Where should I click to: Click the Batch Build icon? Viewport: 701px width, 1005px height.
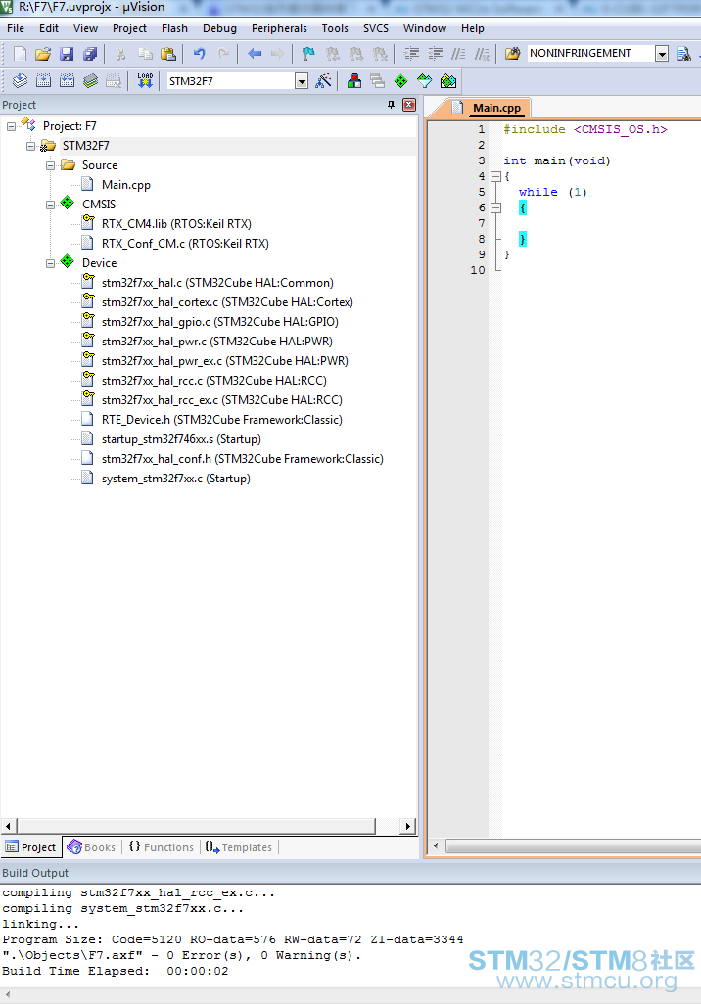pos(90,81)
